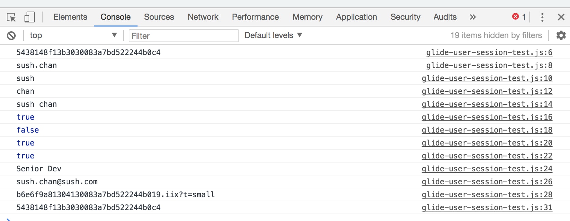Open link glide-user-session-test.js:24
This screenshot has height=221, width=570.
coord(487,169)
